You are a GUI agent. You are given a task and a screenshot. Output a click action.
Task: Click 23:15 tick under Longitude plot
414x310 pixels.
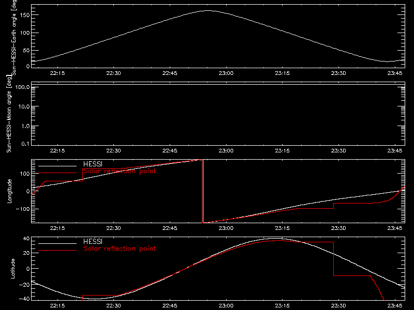(282, 228)
